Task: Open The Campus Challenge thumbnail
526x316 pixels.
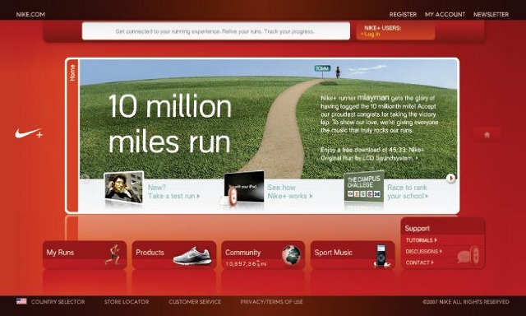Action: point(364,188)
